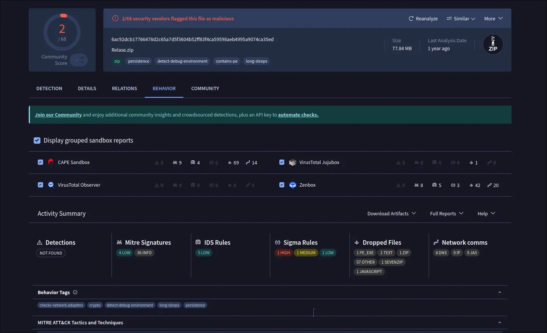Toggle the Zenbox report checkbox
Screen dimensions: 547x333
pyautogui.click(x=282, y=185)
